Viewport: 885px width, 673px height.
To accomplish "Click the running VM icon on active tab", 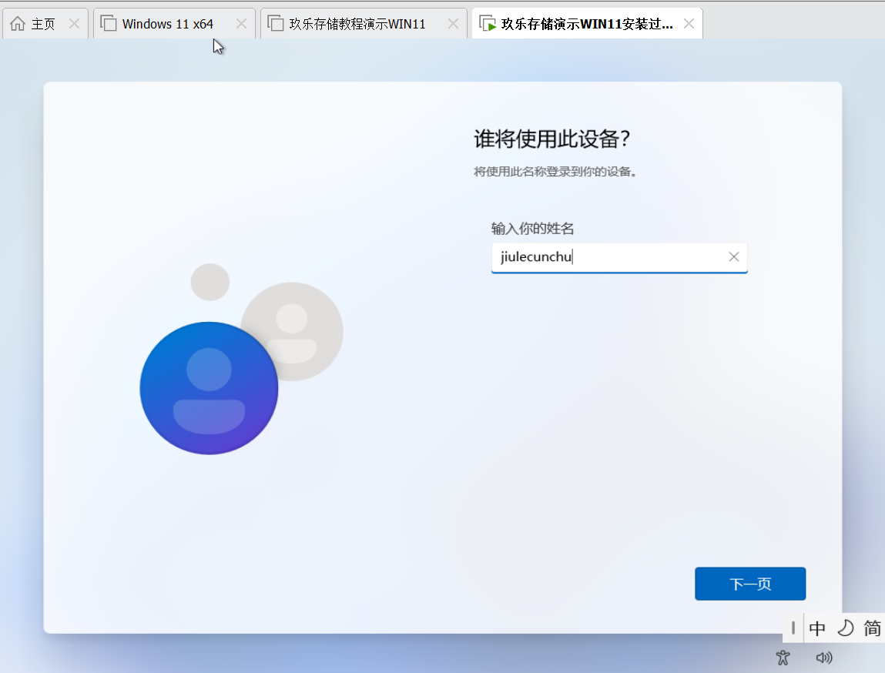I will point(488,23).
